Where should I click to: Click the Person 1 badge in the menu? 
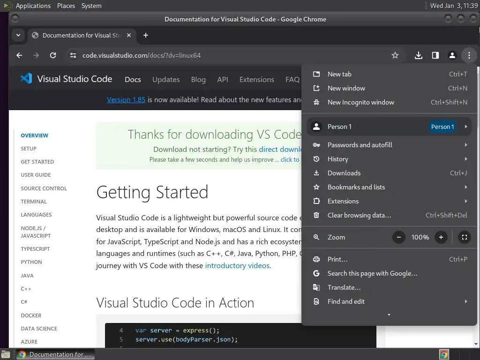[442, 127]
